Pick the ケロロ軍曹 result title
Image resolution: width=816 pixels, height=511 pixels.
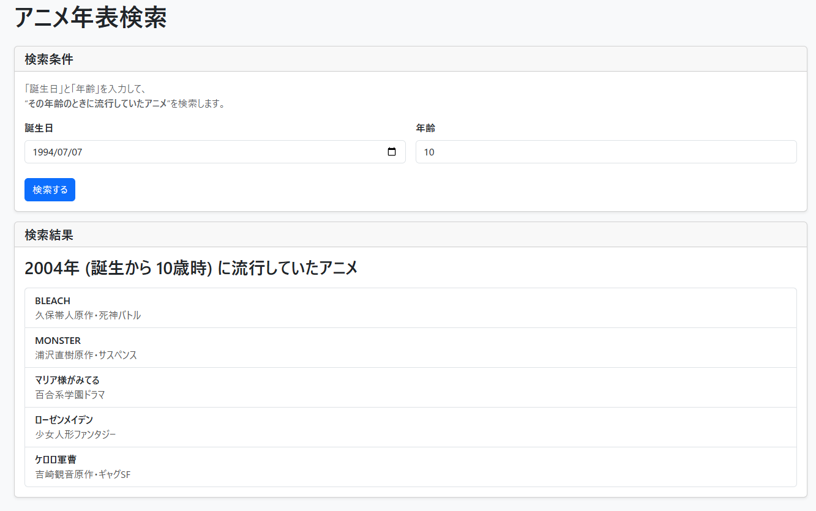(56, 460)
